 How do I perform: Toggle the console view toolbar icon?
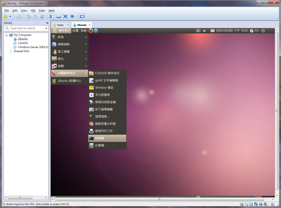[82, 16]
